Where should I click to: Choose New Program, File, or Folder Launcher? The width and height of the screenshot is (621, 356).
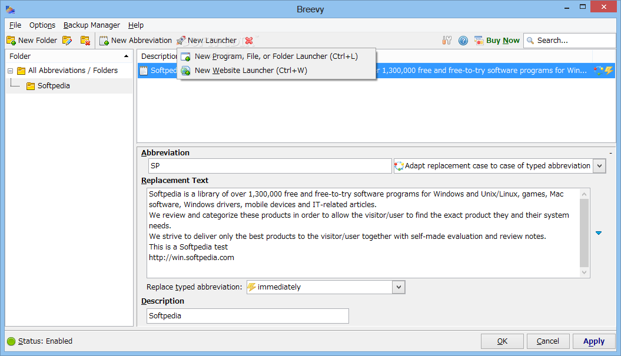tap(276, 56)
